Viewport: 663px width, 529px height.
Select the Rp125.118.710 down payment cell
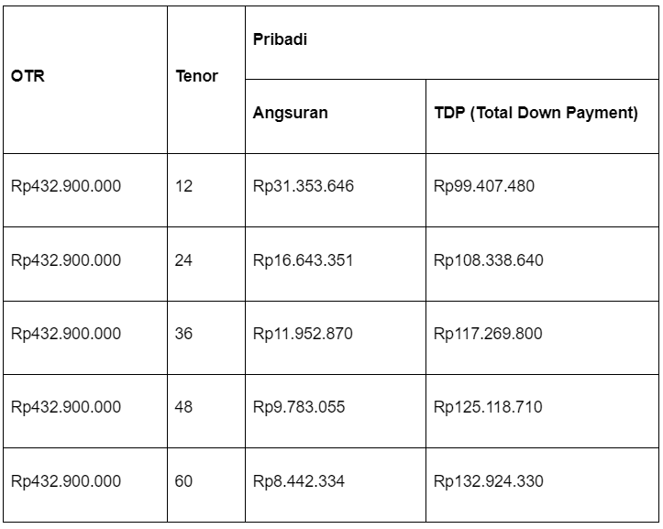[488, 407]
